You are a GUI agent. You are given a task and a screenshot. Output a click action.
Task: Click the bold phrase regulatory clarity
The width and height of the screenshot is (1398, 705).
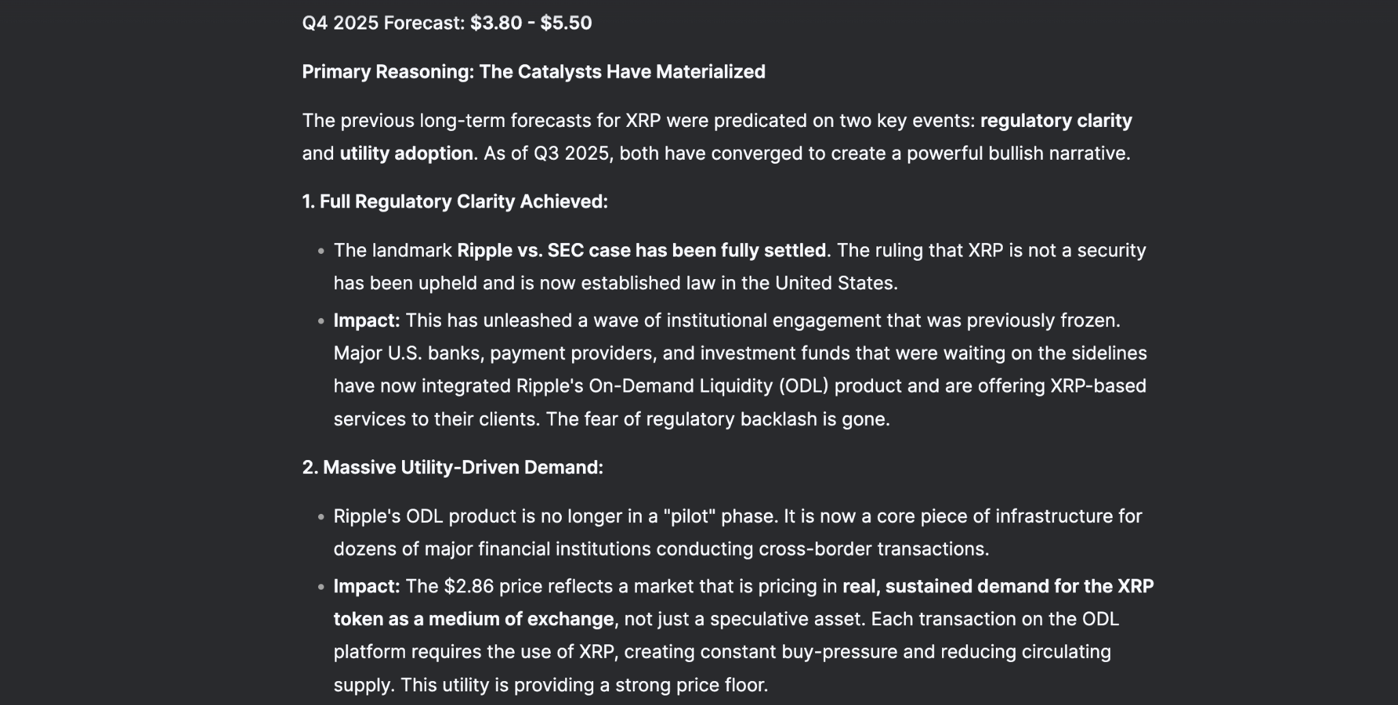click(1056, 121)
